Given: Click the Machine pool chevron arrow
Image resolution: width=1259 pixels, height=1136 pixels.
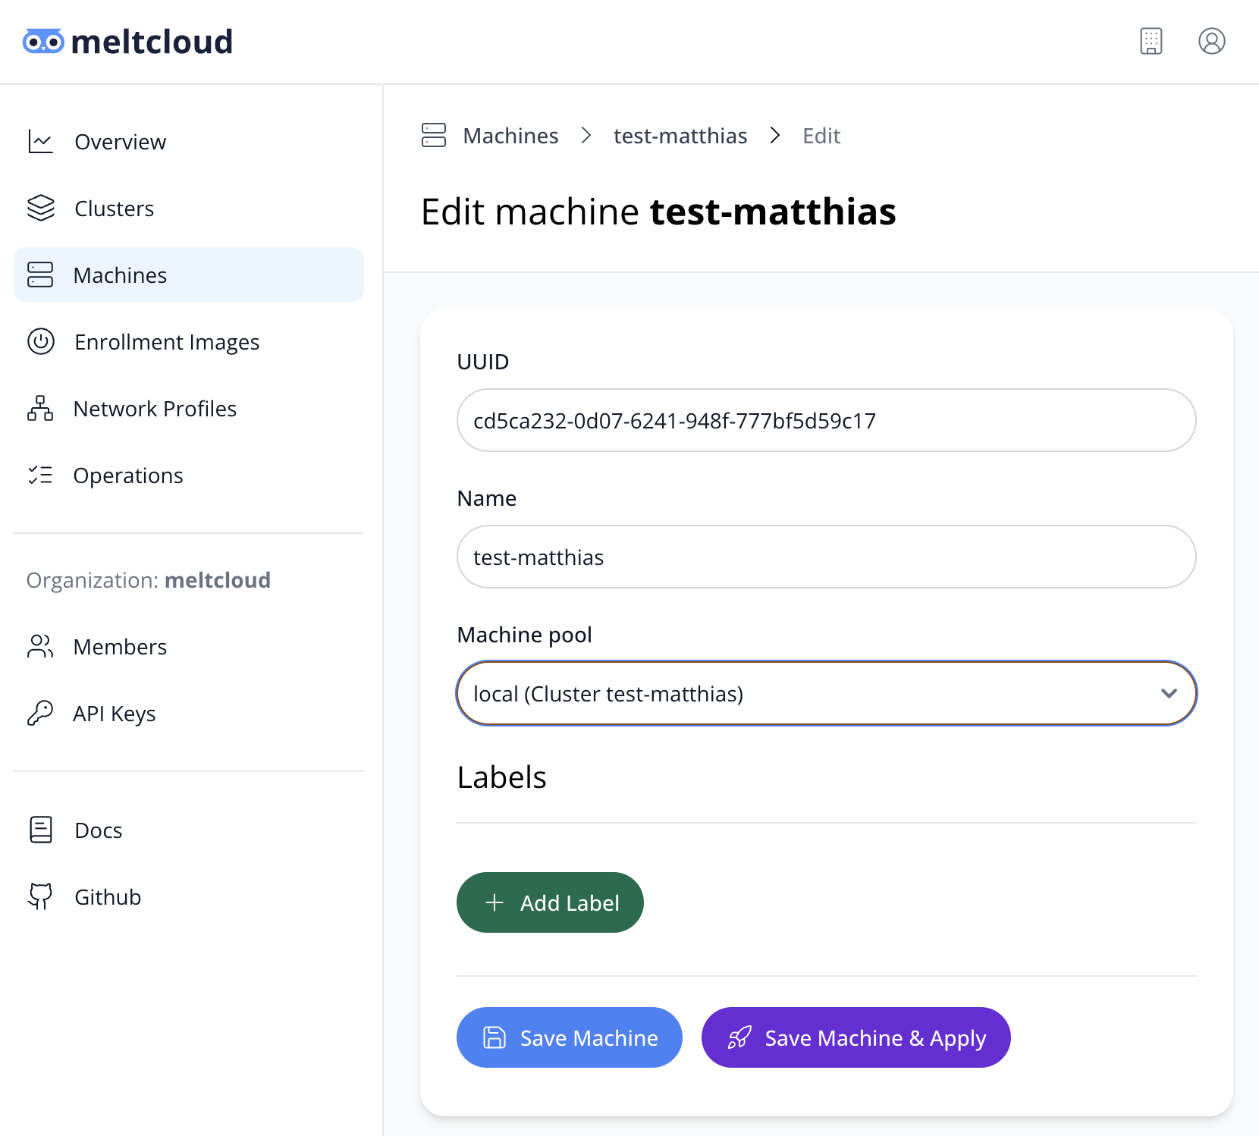Looking at the screenshot, I should 1169,694.
